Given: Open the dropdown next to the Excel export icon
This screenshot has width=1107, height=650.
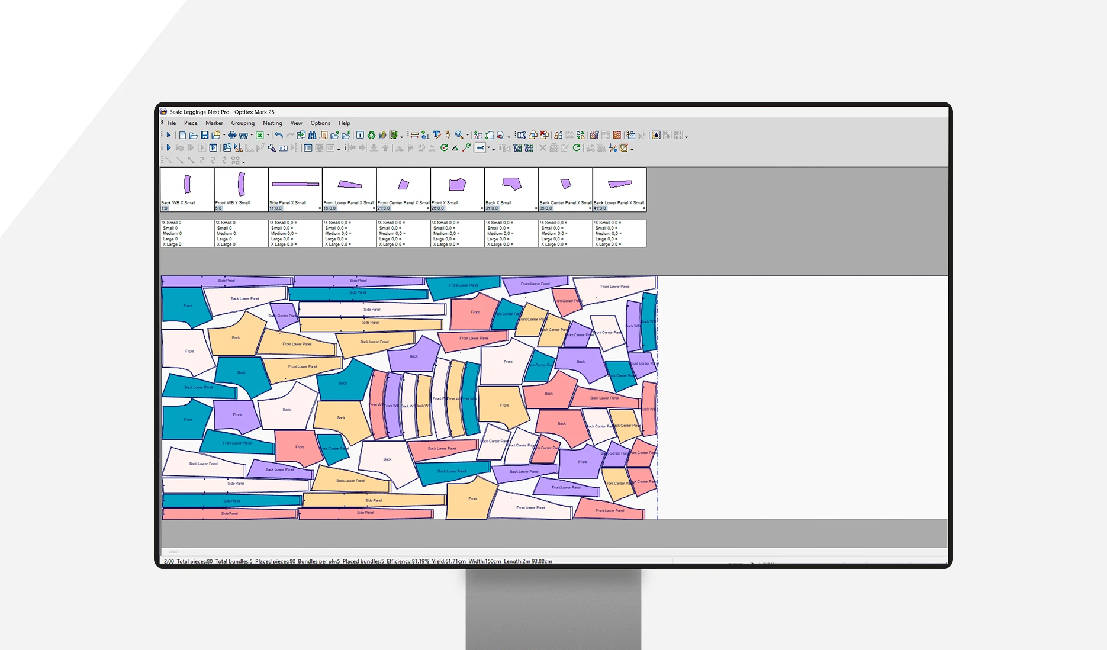Looking at the screenshot, I should (268, 135).
